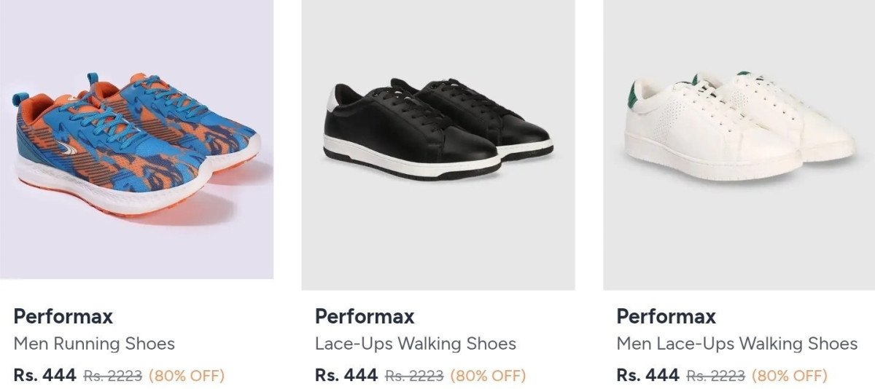Click the 80% OFF label for running shoes
Screen dimensions: 875x389
pyautogui.click(x=187, y=377)
